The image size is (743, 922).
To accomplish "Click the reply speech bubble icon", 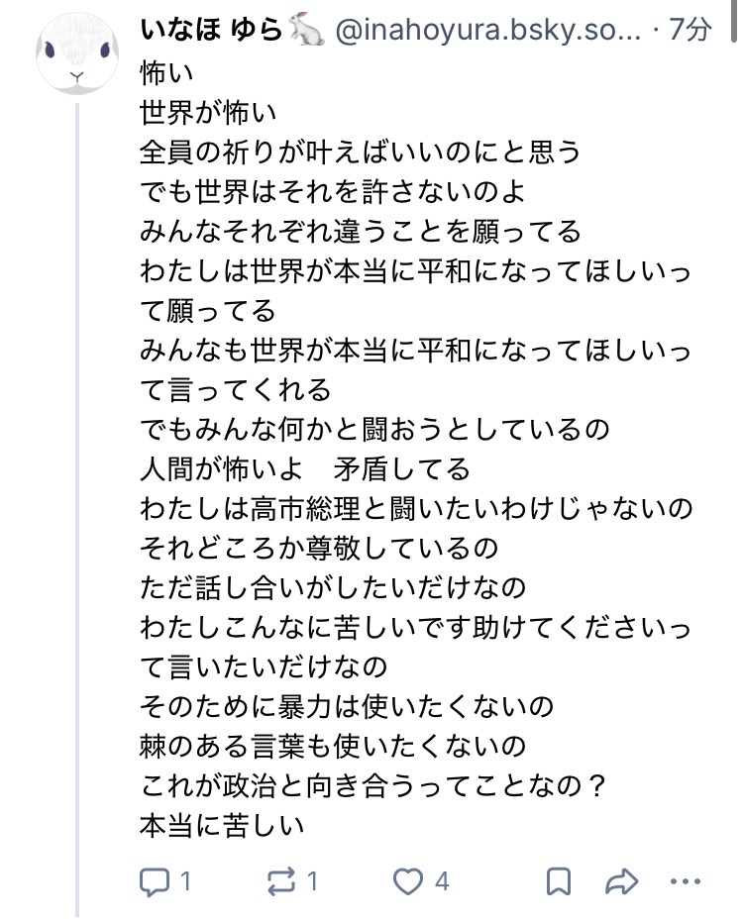I will click(155, 880).
